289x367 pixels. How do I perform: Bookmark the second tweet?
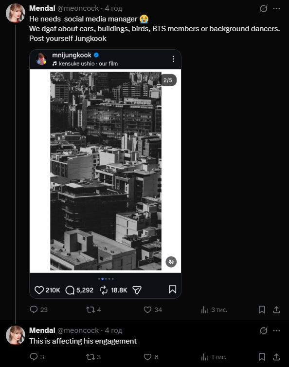click(262, 357)
